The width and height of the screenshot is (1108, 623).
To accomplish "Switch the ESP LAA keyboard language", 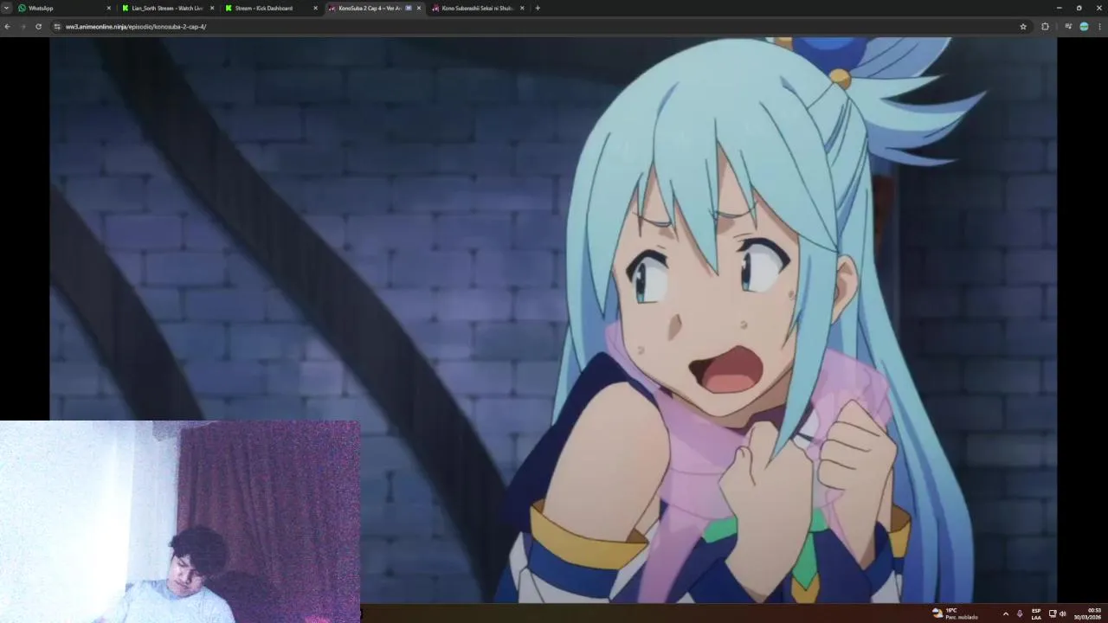I will pyautogui.click(x=1036, y=613).
